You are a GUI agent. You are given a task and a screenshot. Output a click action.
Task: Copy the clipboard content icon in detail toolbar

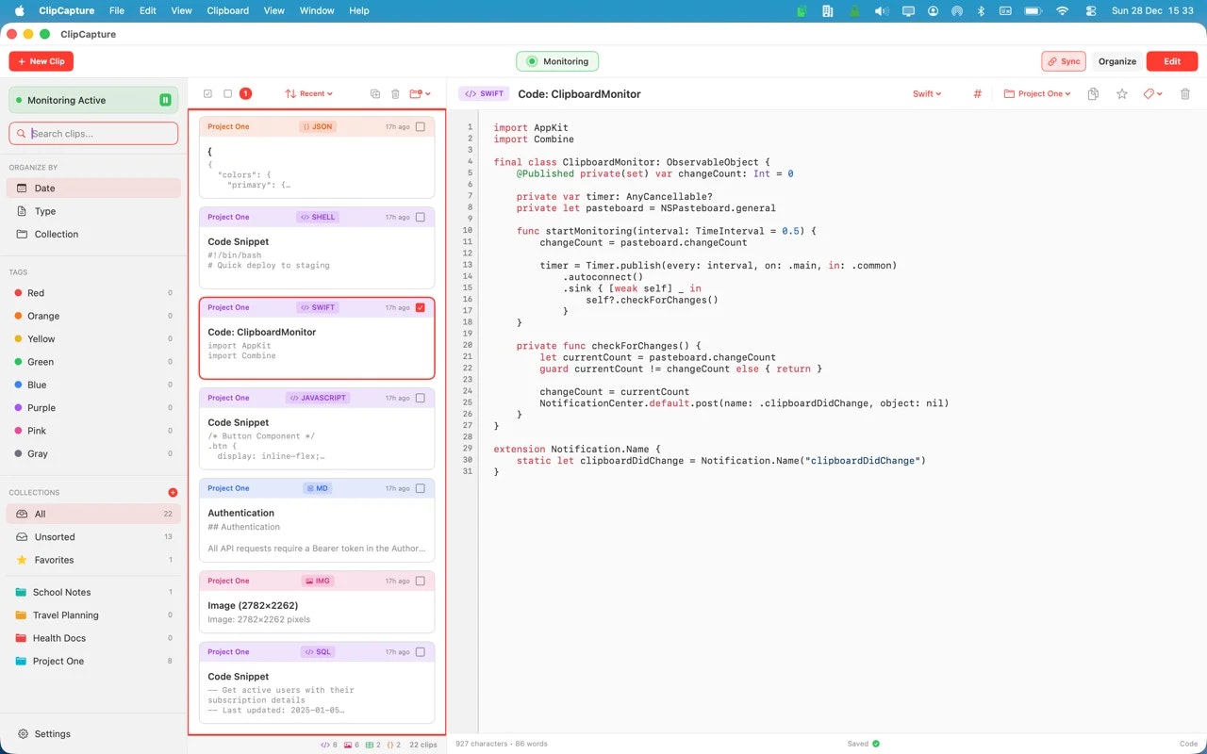coord(1093,93)
